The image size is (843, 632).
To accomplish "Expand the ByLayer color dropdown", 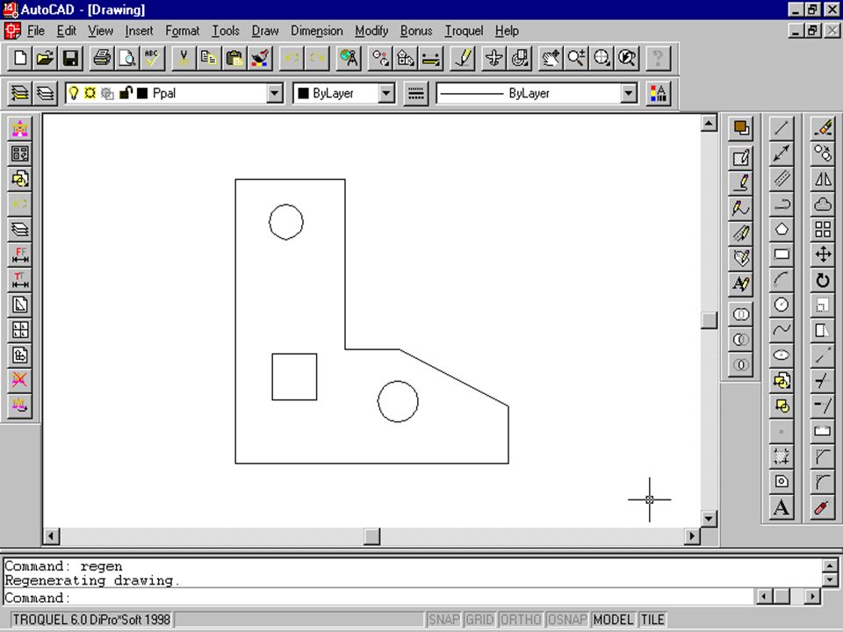I will 386,94.
